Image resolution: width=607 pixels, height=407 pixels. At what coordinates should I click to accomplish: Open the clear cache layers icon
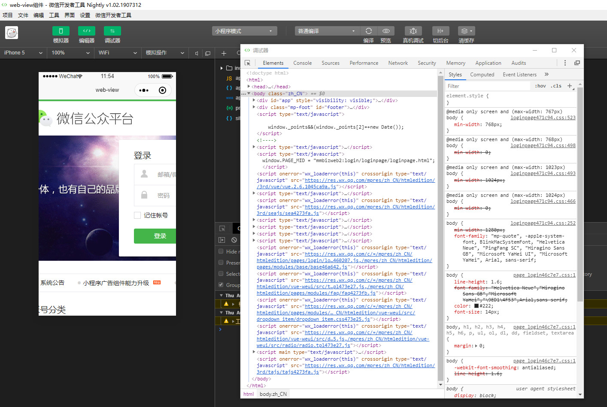(x=466, y=31)
